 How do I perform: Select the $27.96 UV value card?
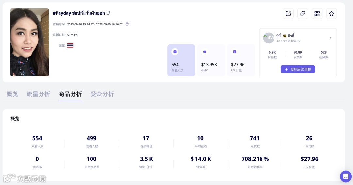pyautogui.click(x=241, y=60)
